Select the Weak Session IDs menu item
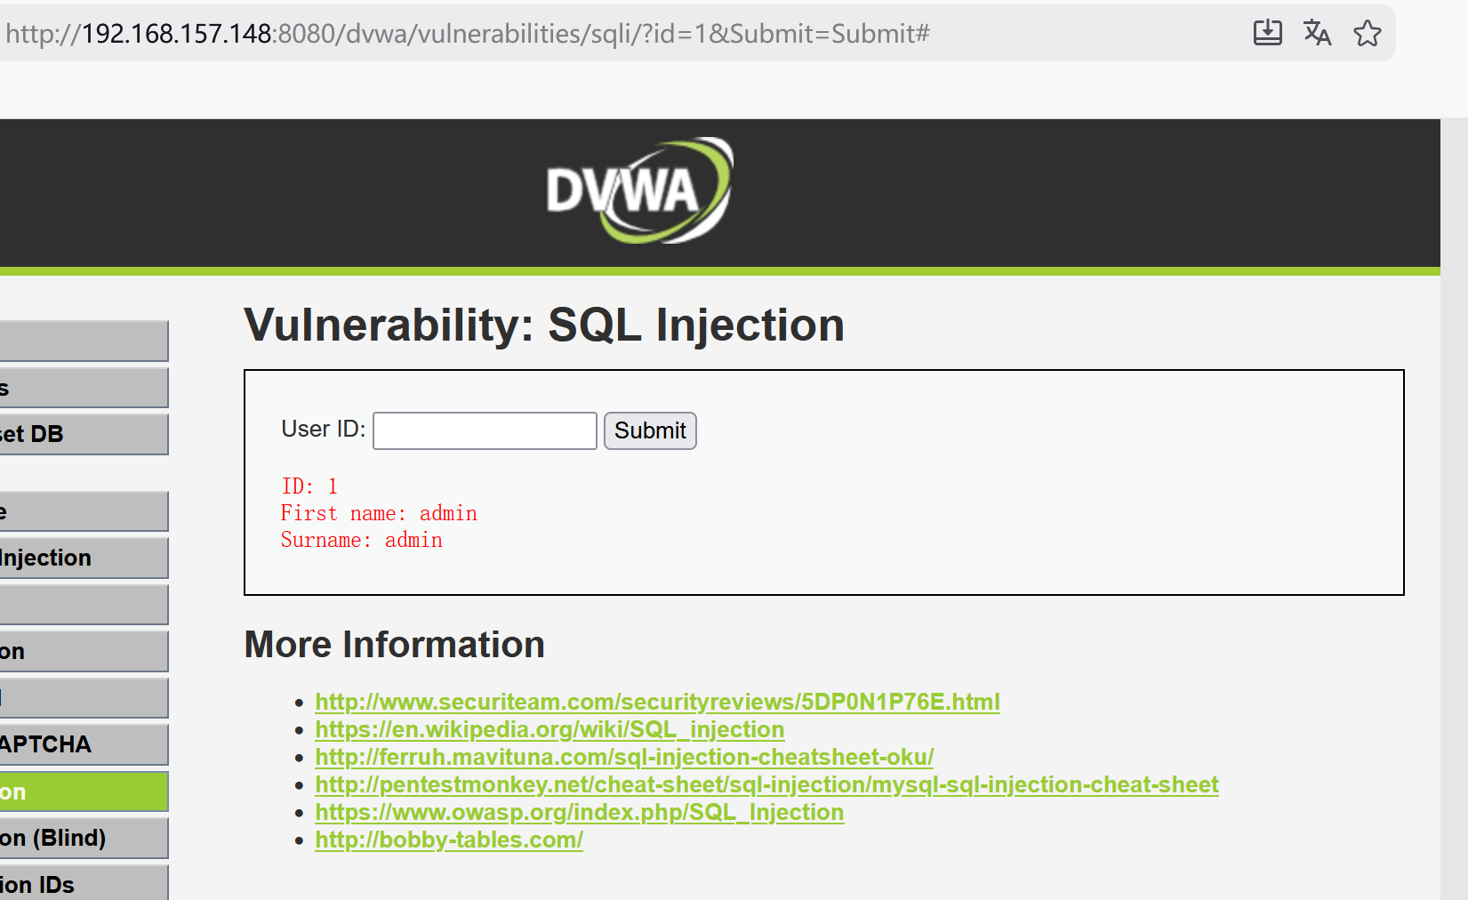 pos(84,883)
